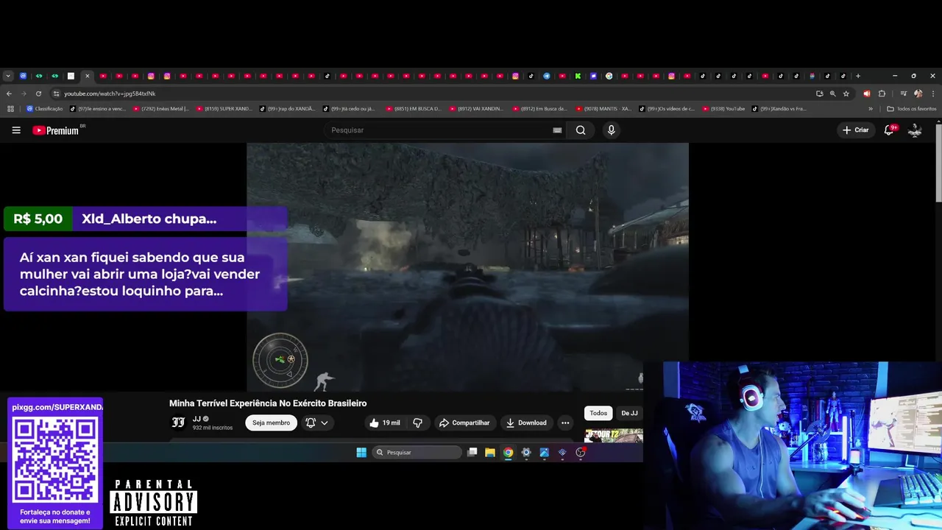Open the (7292) Enéas Metal bookmark

[160, 109]
